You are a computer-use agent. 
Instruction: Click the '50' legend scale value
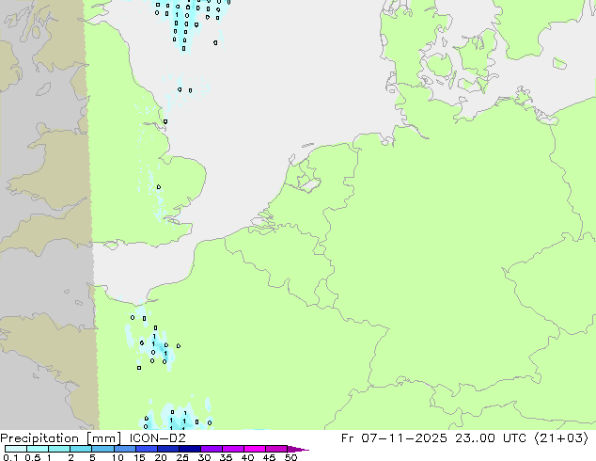(290, 457)
